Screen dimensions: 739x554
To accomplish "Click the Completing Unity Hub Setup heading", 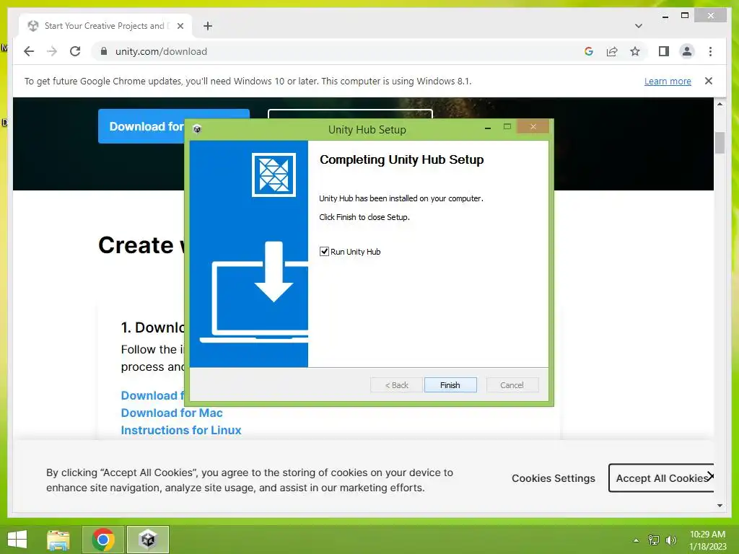I will (x=401, y=159).
